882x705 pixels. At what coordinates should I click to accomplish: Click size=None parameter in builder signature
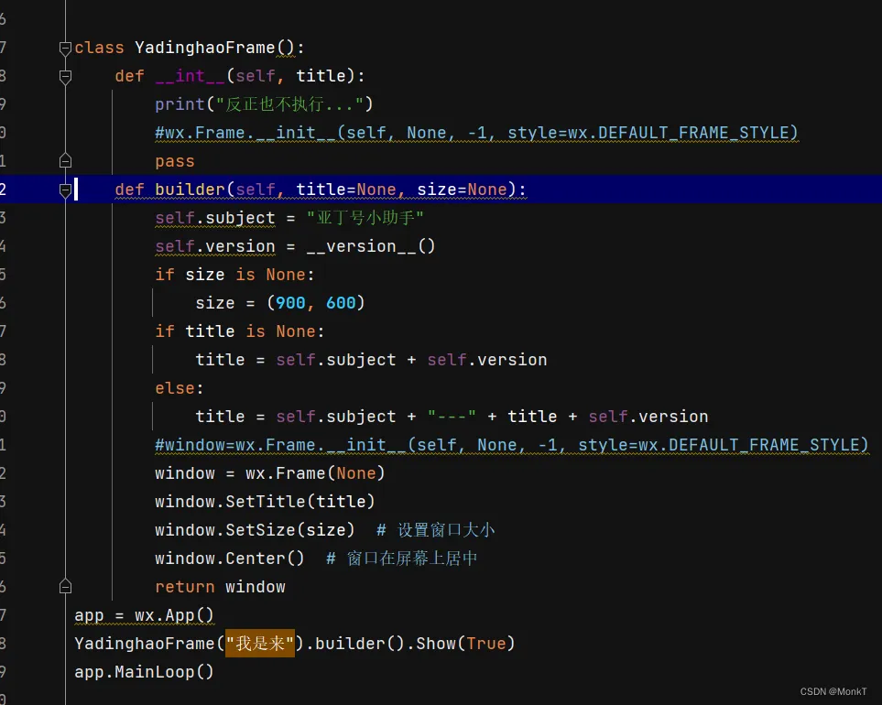(463, 190)
